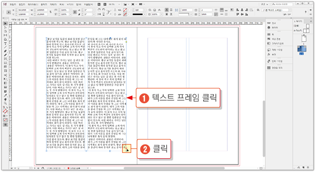Screen dimensions: 315x172
Task: Open the File (파일) menu
Action: click(x=13, y=4)
